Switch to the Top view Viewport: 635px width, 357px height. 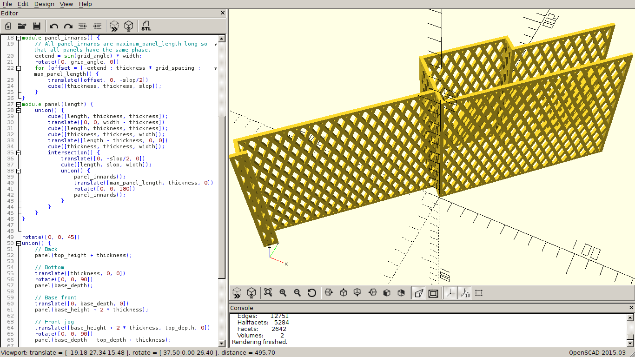point(343,293)
